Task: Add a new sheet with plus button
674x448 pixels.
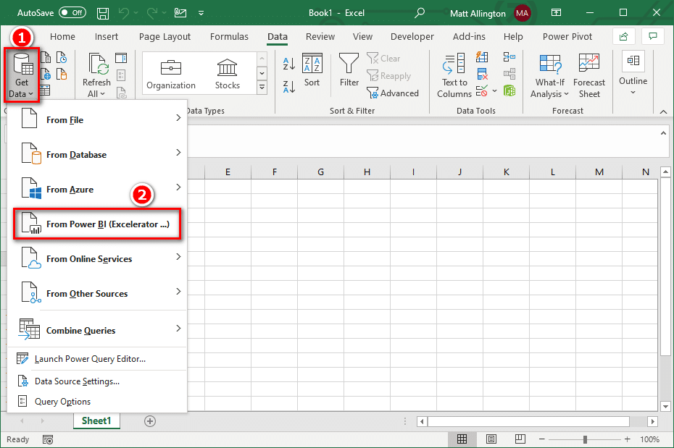Action: [149, 421]
